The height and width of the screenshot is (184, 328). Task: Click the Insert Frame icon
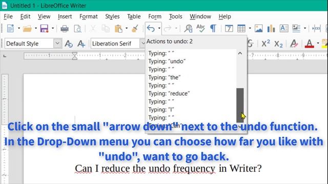point(229,29)
